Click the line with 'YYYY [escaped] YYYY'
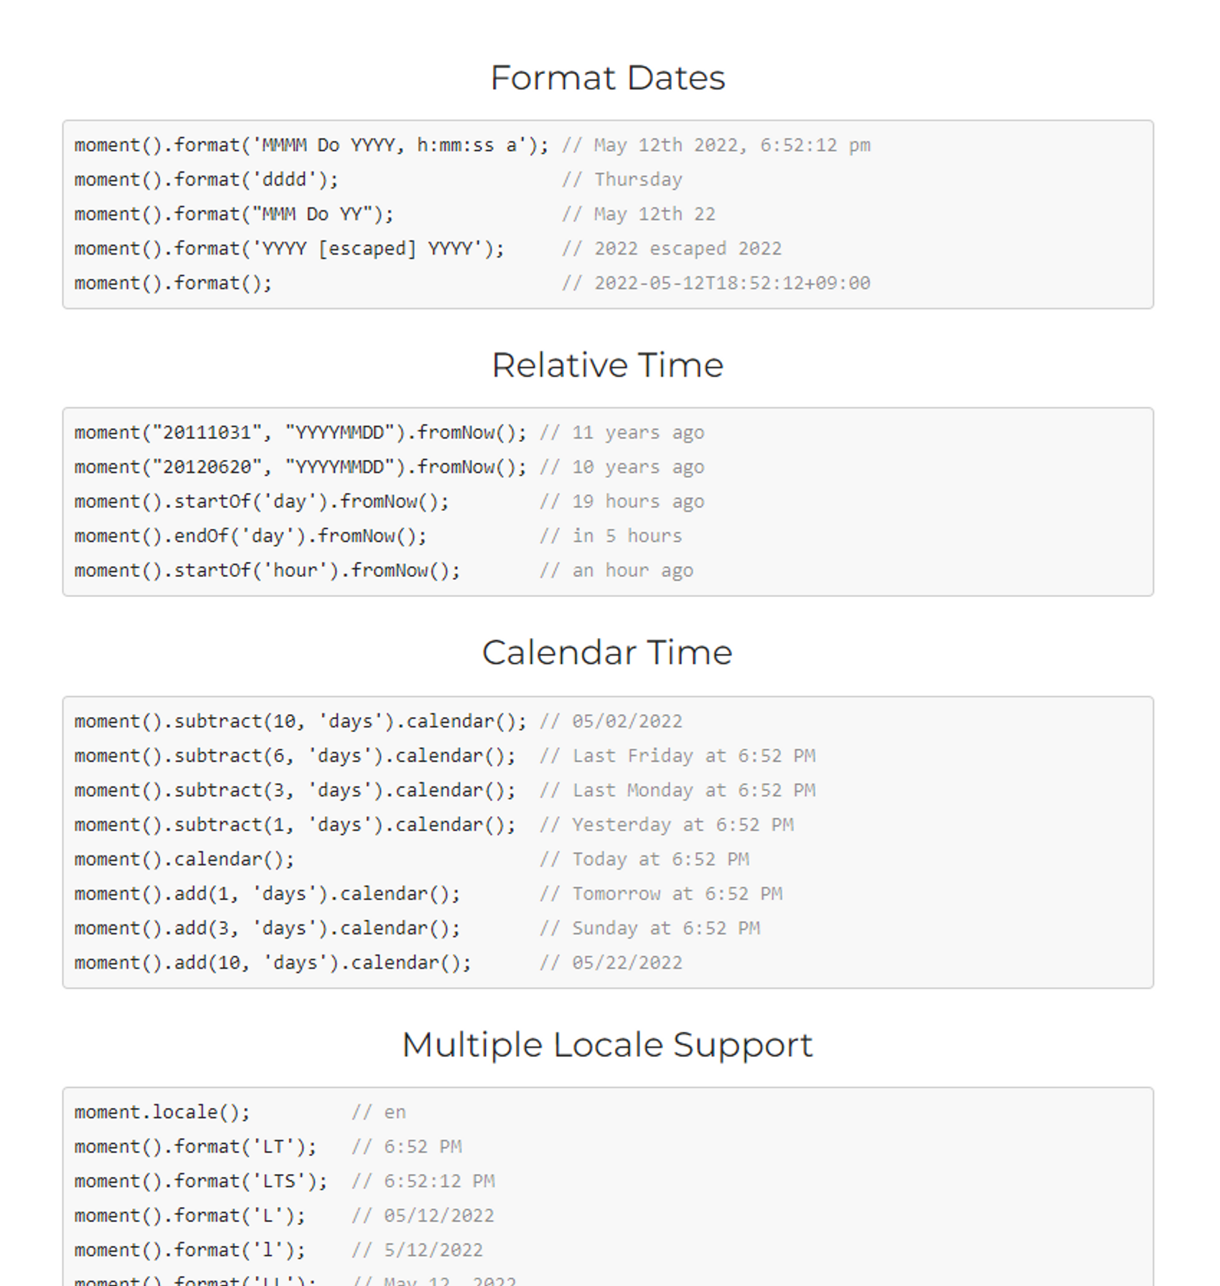The height and width of the screenshot is (1286, 1220). 289,249
